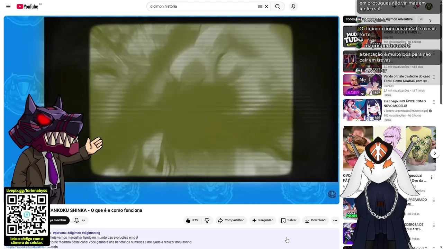Select the Digimon Adventure filter chip
The width and height of the screenshot is (443, 249).
coord(398,19)
